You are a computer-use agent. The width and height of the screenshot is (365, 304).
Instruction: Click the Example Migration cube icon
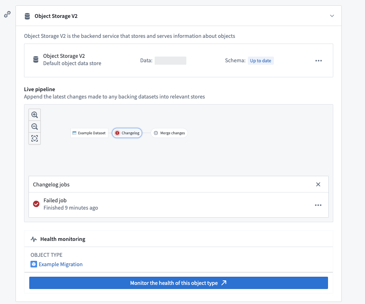(34, 264)
